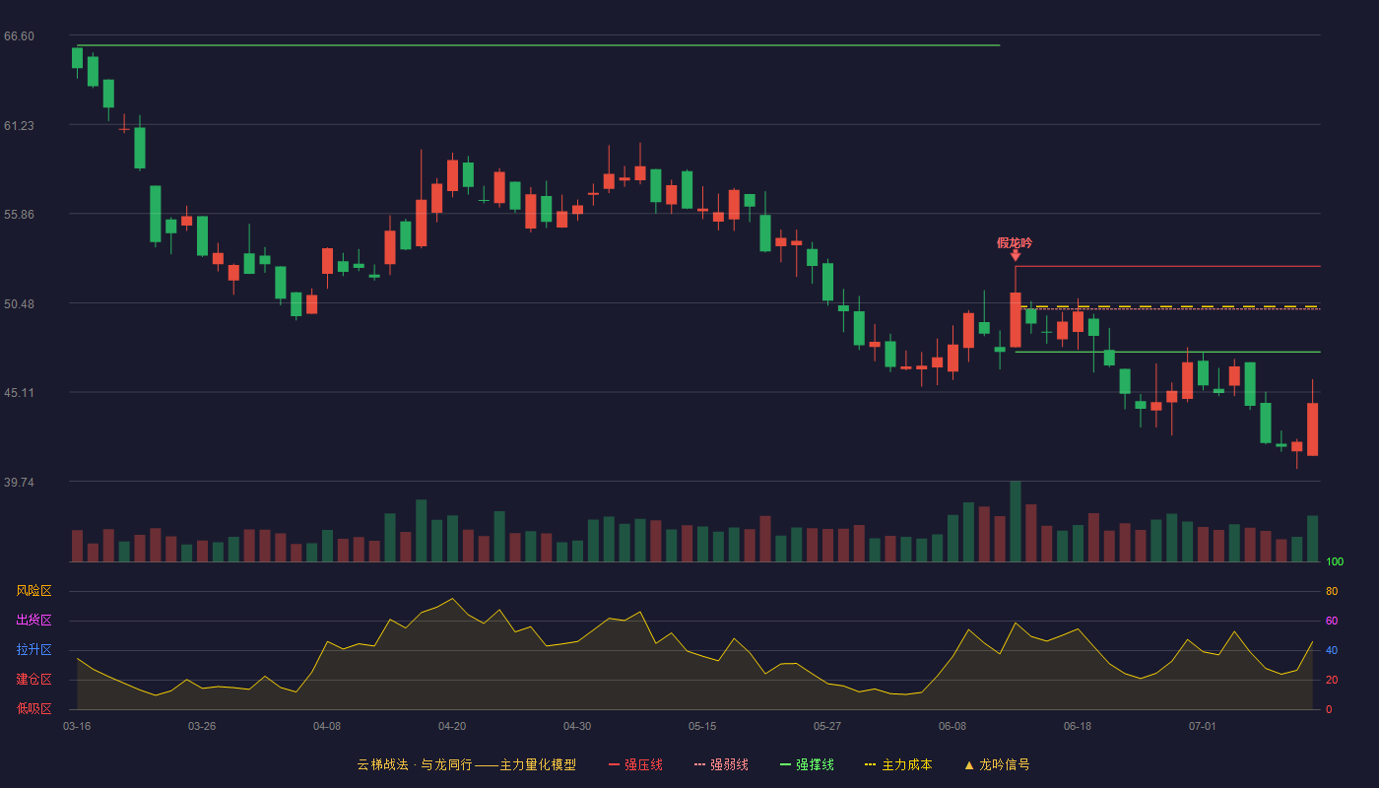Viewport: 1379px width, 788px height.
Task: Toggle the 主力成本 legend series
Action: 906,764
